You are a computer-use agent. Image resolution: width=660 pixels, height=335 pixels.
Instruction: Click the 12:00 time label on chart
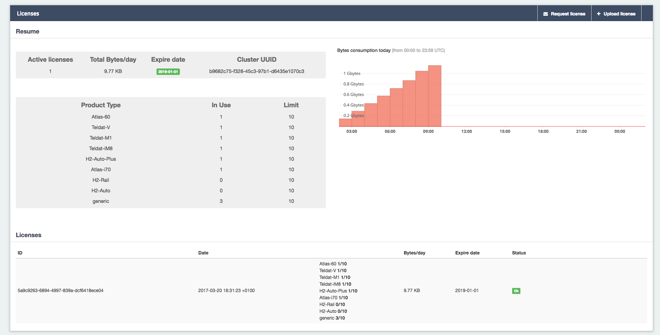point(467,131)
